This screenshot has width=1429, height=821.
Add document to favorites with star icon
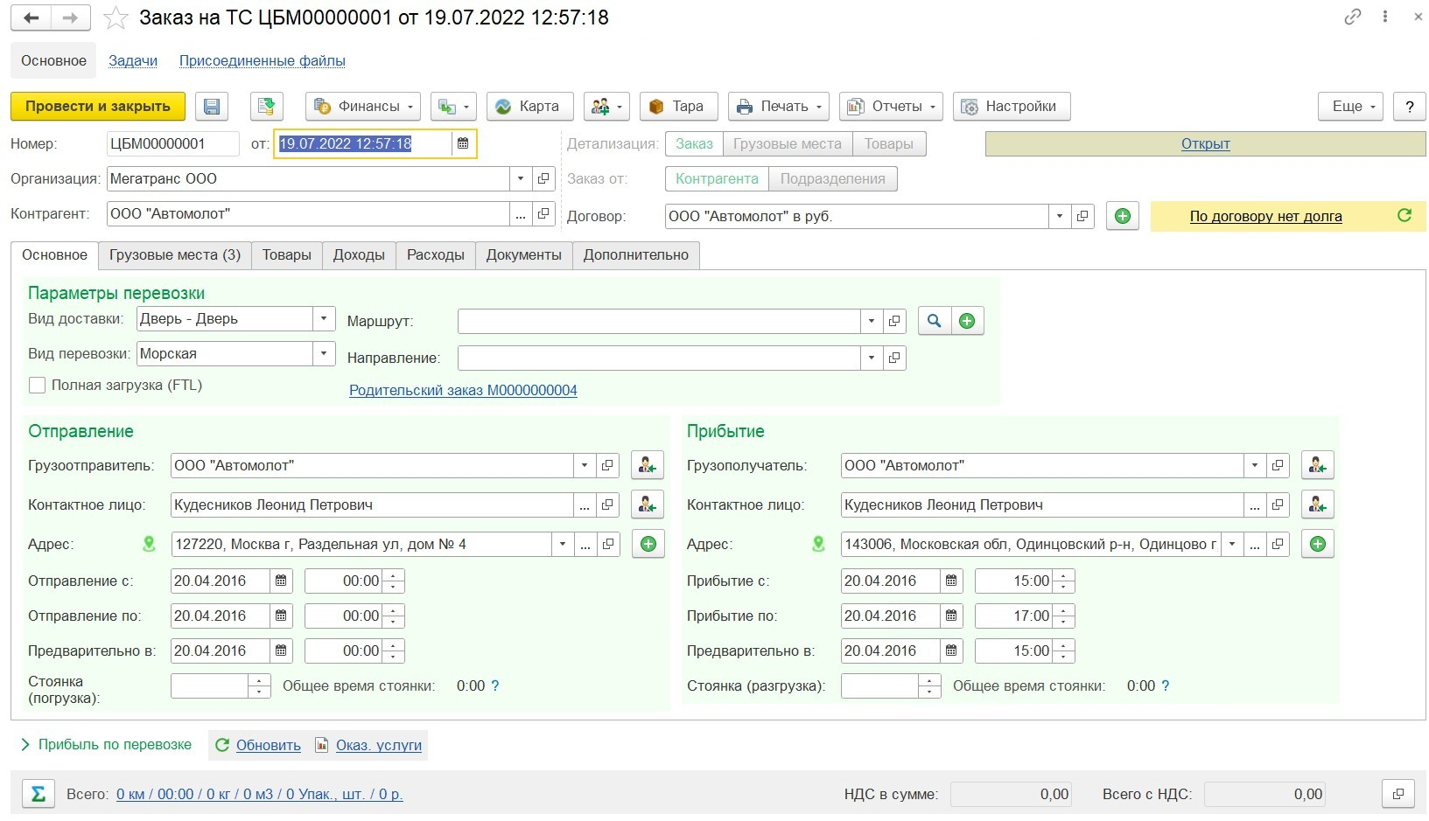click(116, 17)
